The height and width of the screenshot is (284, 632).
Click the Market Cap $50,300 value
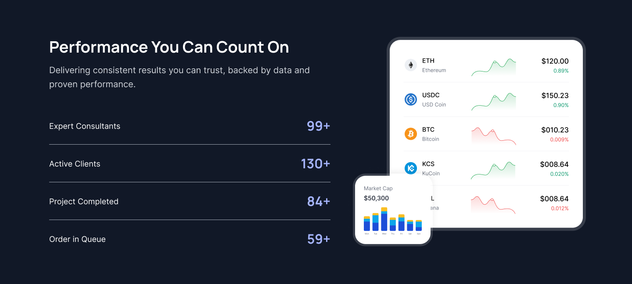click(376, 198)
